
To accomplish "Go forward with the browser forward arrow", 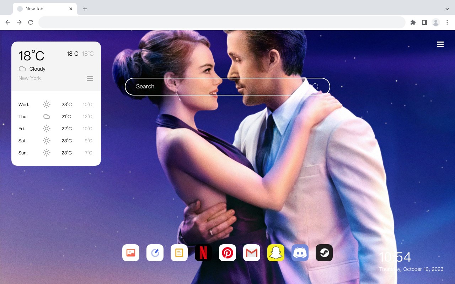I will click(x=19, y=22).
